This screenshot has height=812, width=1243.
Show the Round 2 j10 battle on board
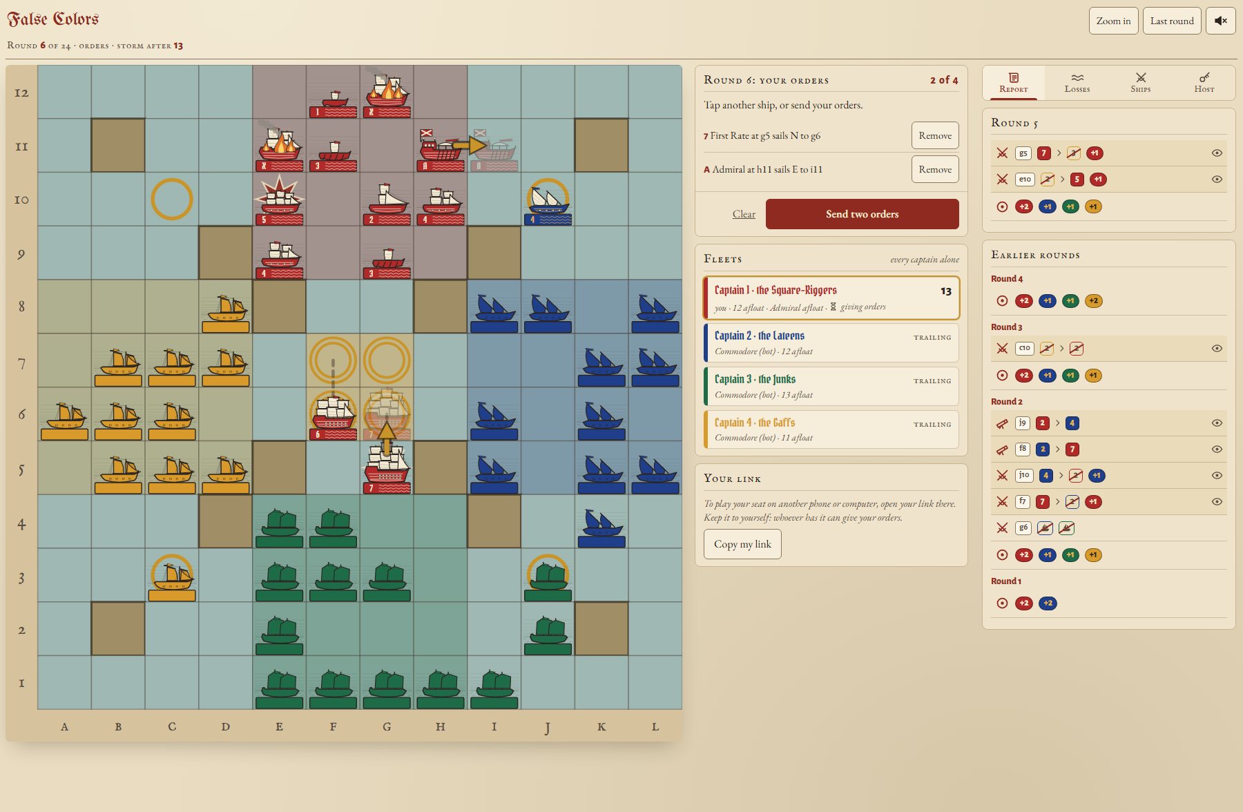[x=1217, y=476]
